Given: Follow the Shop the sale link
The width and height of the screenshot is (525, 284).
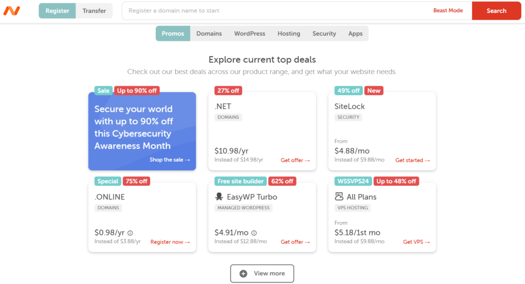Looking at the screenshot, I should [x=170, y=160].
